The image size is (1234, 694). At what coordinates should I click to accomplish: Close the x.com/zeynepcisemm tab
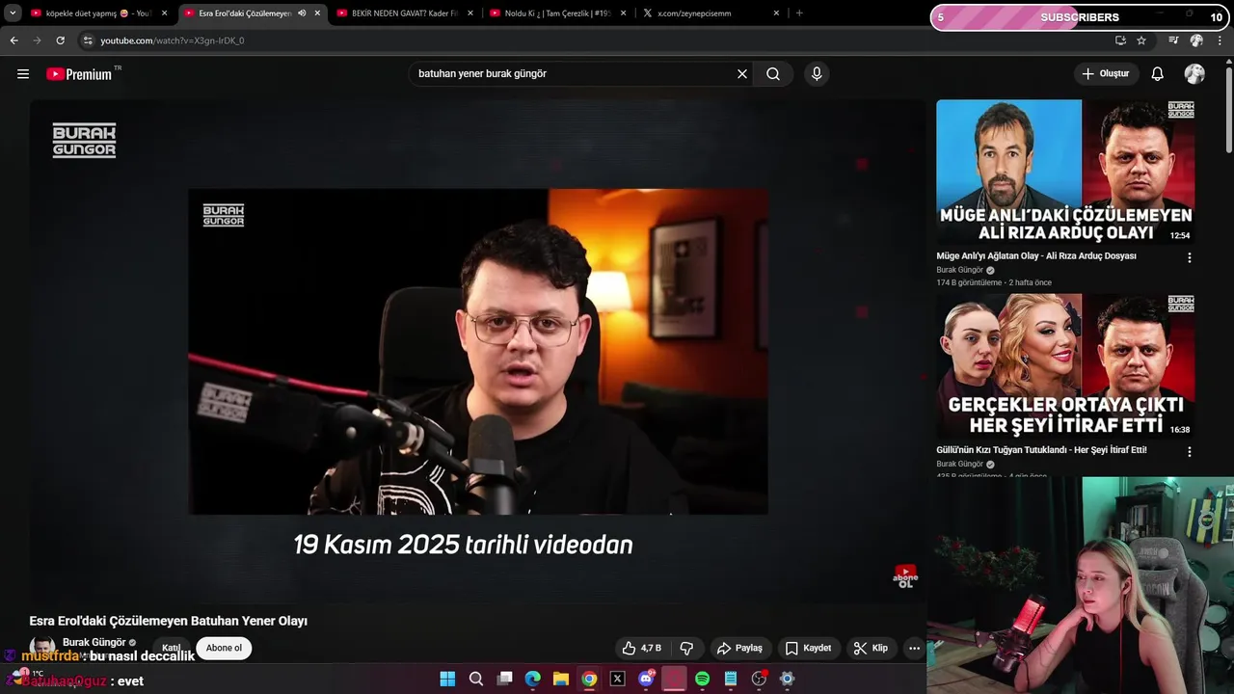click(776, 13)
